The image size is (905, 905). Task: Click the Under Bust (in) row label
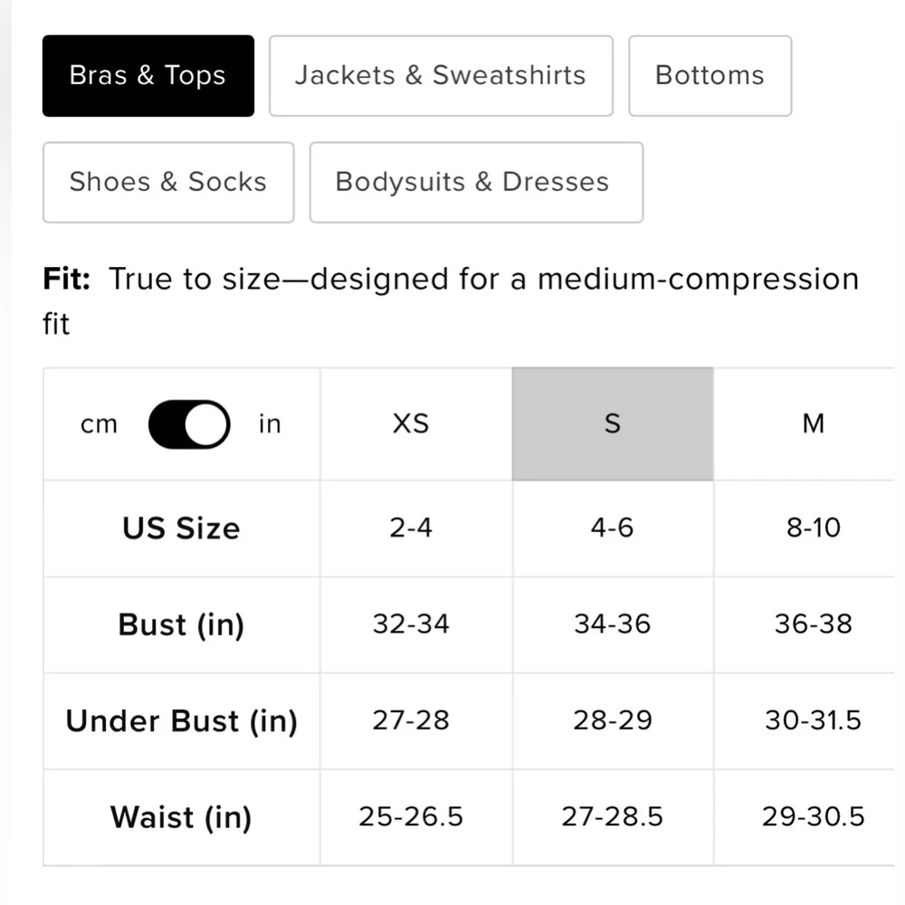(181, 721)
